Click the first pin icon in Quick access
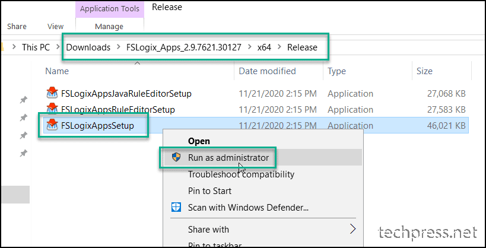Screen dimensions: 486x248 [x=24, y=100]
